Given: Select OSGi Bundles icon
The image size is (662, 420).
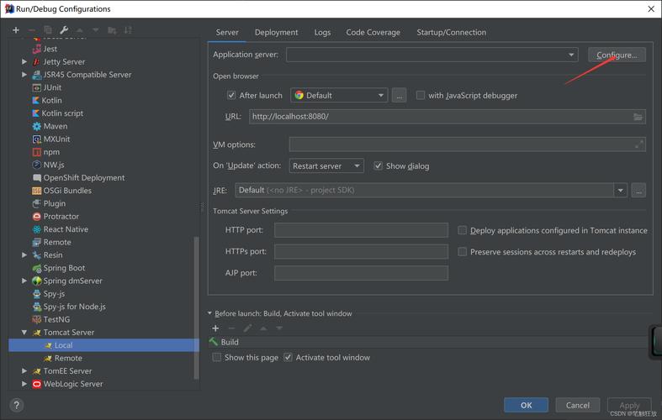Looking at the screenshot, I should (x=37, y=191).
